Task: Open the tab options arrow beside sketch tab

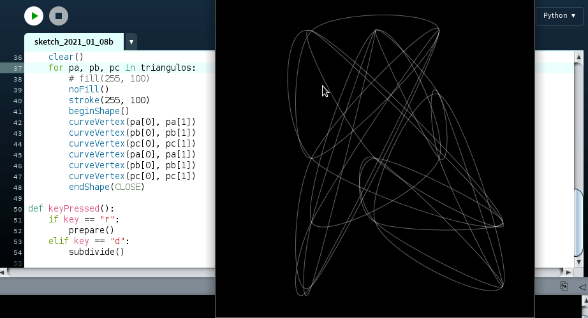Action: click(131, 42)
